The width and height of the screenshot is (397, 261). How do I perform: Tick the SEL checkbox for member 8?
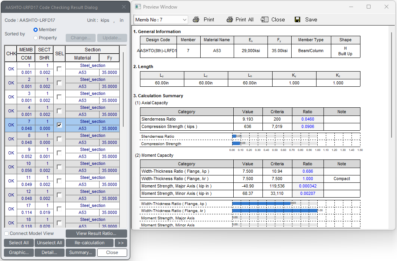click(59, 139)
